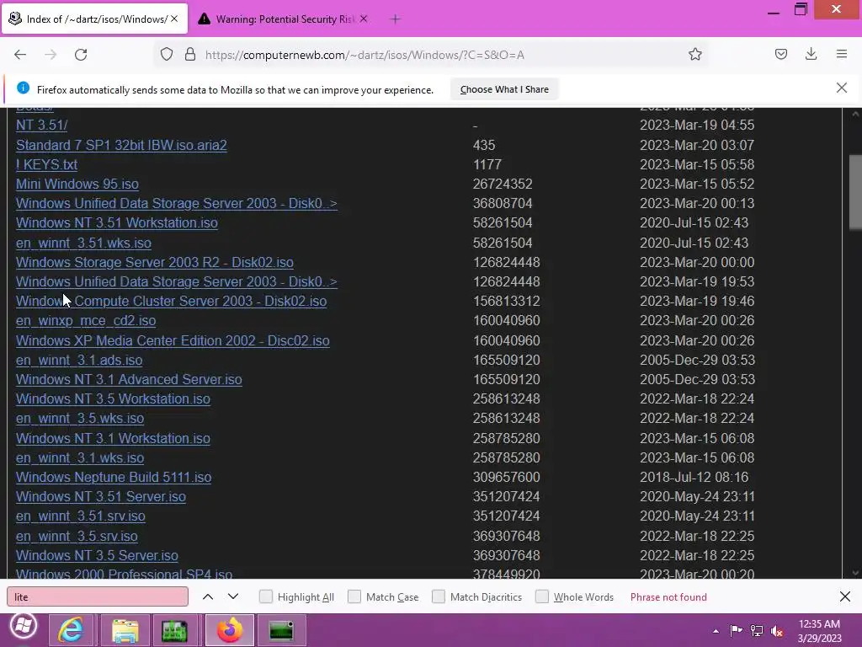This screenshot has height=647, width=862.
Task: Download Mini Windows 95.iso
Action: tap(77, 184)
